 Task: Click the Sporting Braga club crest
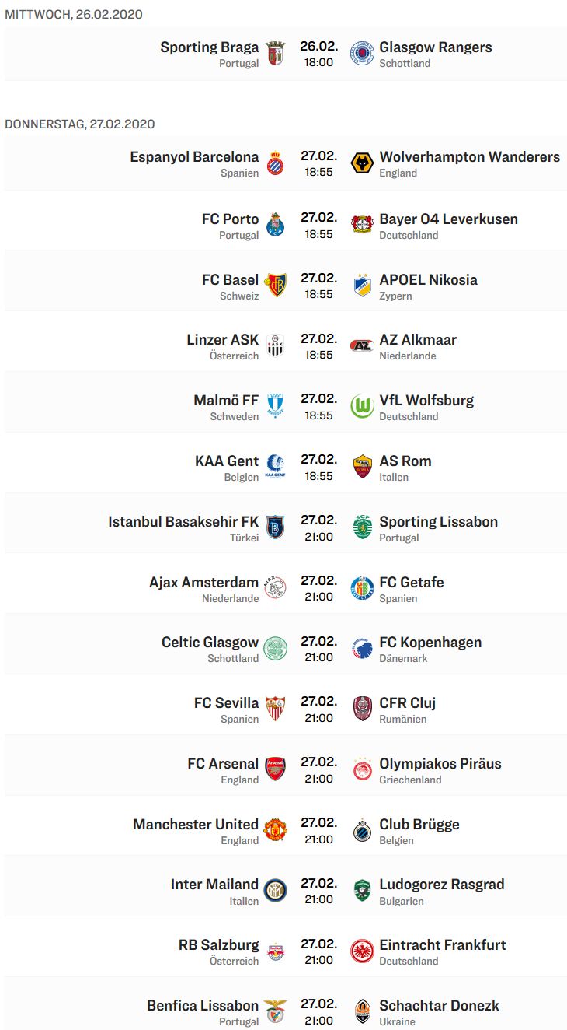(275, 54)
